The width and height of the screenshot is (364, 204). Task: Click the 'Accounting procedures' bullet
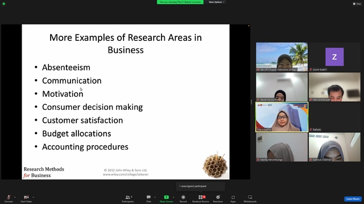tap(85, 147)
